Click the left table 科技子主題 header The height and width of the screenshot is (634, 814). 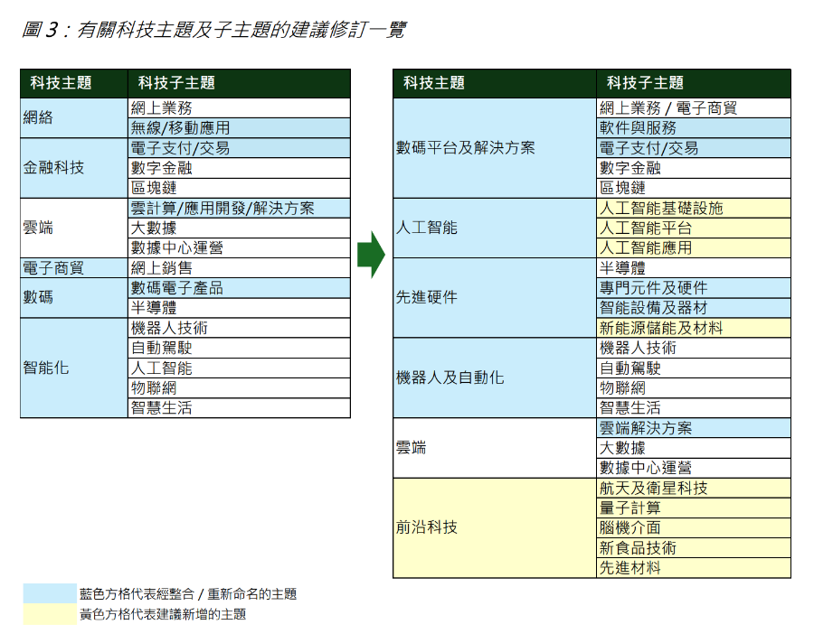(240, 83)
